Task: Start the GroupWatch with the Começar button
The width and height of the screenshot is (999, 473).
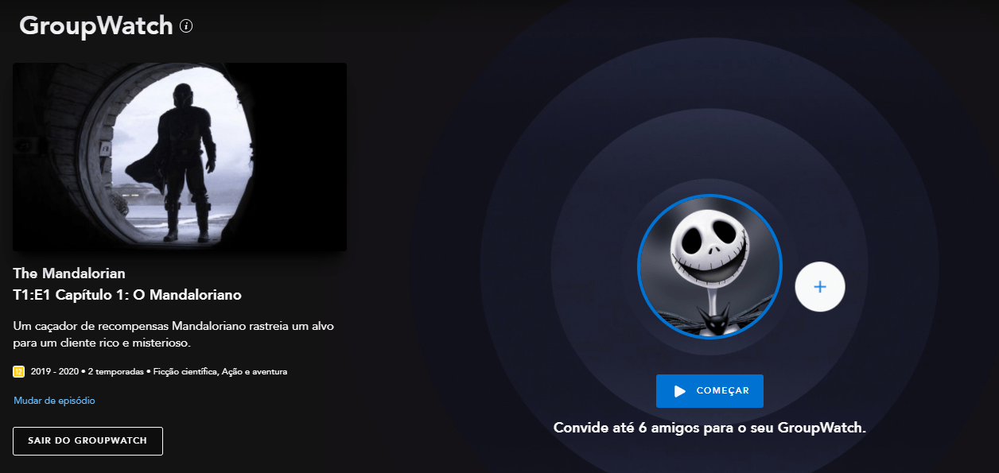Action: [x=709, y=391]
